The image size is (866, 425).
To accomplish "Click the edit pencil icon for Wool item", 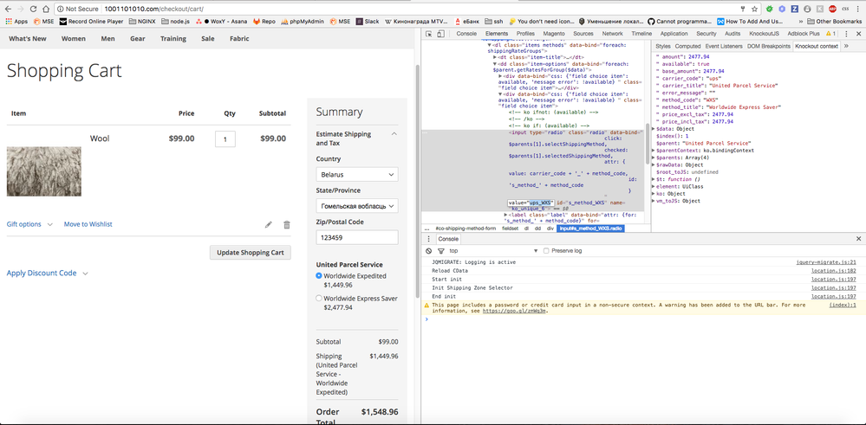I will point(269,225).
